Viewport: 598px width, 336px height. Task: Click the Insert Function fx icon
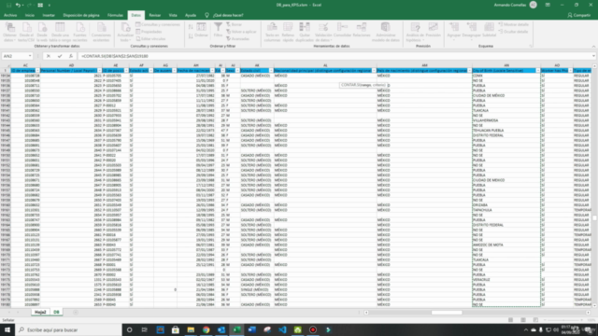71,56
